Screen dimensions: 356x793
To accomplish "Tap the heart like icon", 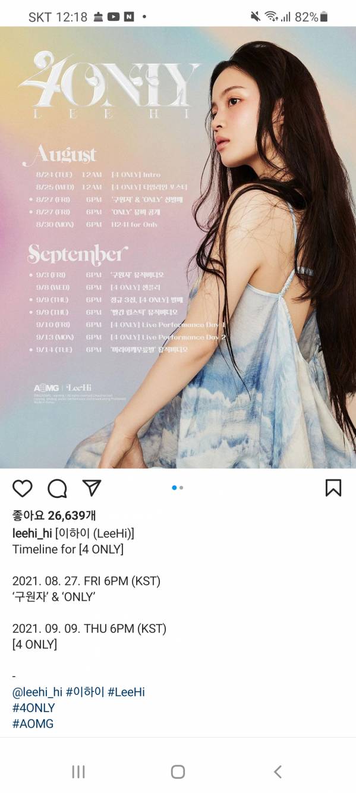I will [23, 488].
